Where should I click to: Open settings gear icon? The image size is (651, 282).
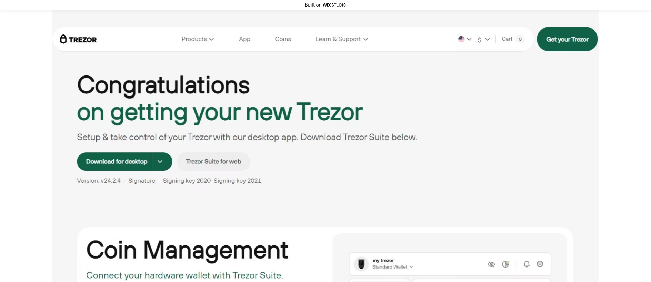540,264
